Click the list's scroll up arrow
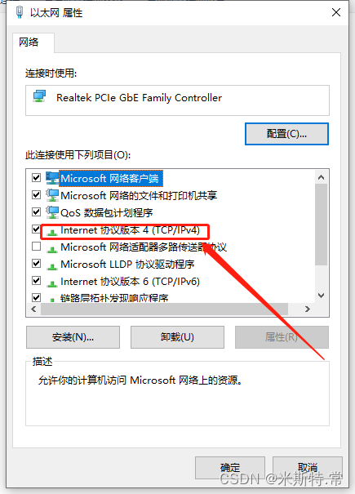Screen dimensions: 355x494 tap(321, 177)
